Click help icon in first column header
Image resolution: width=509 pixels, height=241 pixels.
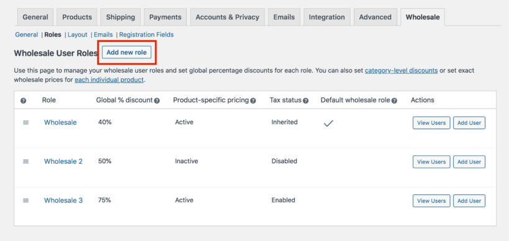click(23, 101)
